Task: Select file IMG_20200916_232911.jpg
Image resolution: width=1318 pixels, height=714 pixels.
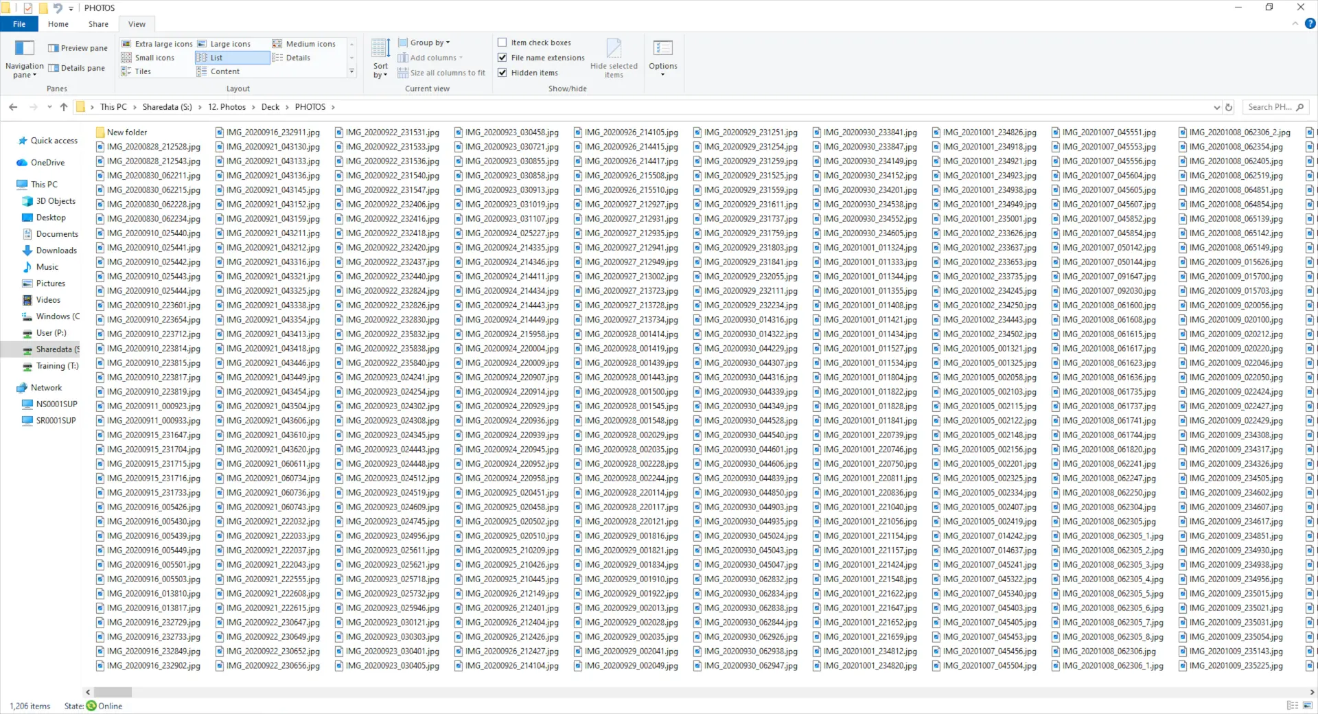Action: [x=268, y=133]
